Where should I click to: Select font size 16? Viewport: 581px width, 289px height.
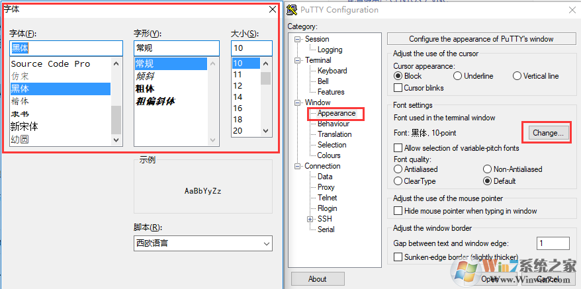coord(246,108)
